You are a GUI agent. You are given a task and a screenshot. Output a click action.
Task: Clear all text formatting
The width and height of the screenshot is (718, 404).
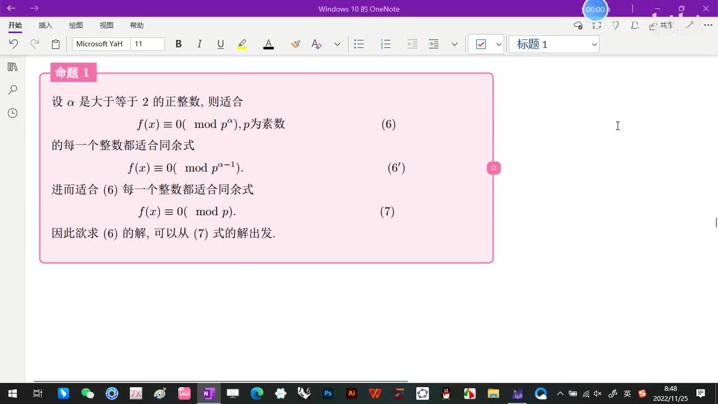click(316, 44)
